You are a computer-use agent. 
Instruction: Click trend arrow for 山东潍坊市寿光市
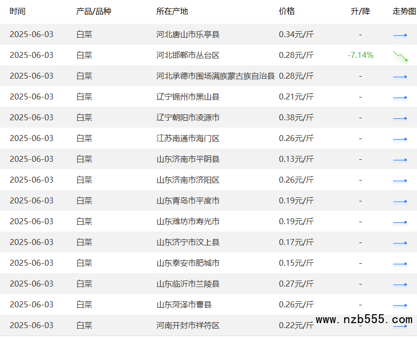click(400, 222)
